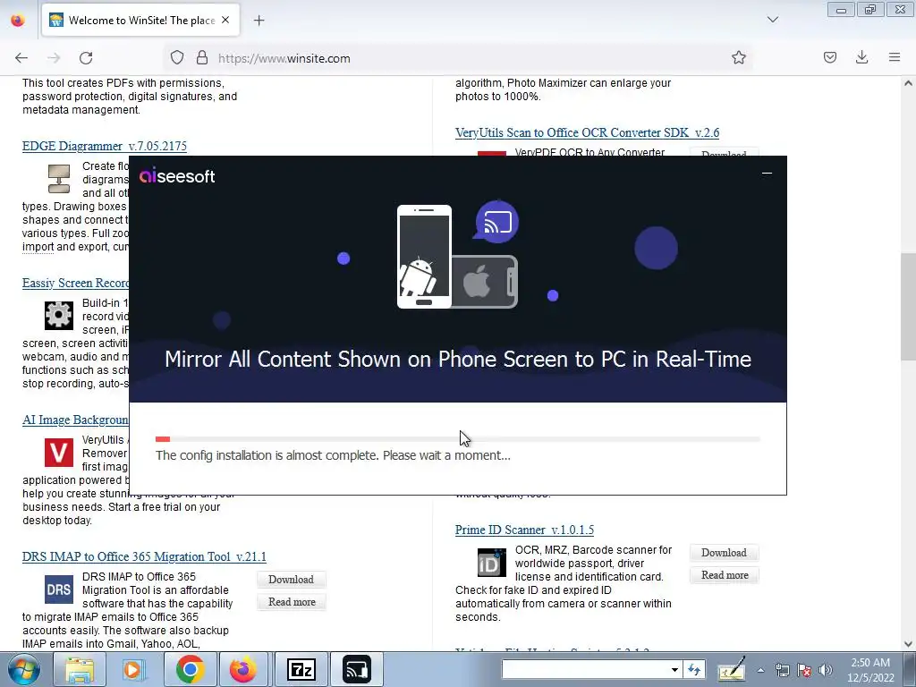
Task: Click the DRS product icon
Action: pyautogui.click(x=59, y=589)
